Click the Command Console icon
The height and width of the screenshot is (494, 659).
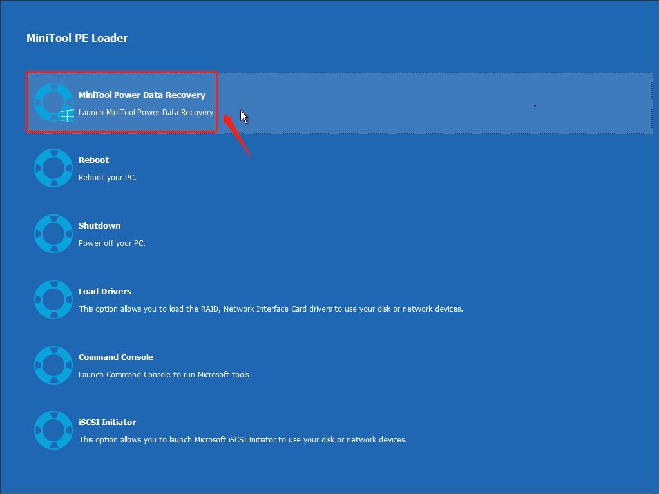[53, 365]
